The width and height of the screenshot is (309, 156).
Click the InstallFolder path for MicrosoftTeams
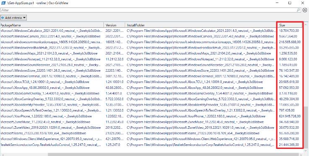(x=193, y=133)
